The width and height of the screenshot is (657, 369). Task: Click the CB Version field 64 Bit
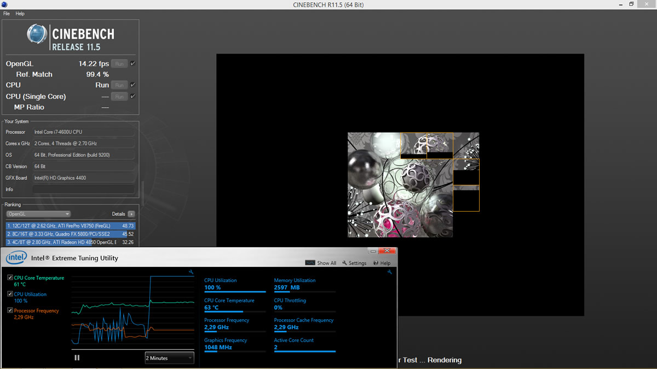(83, 166)
